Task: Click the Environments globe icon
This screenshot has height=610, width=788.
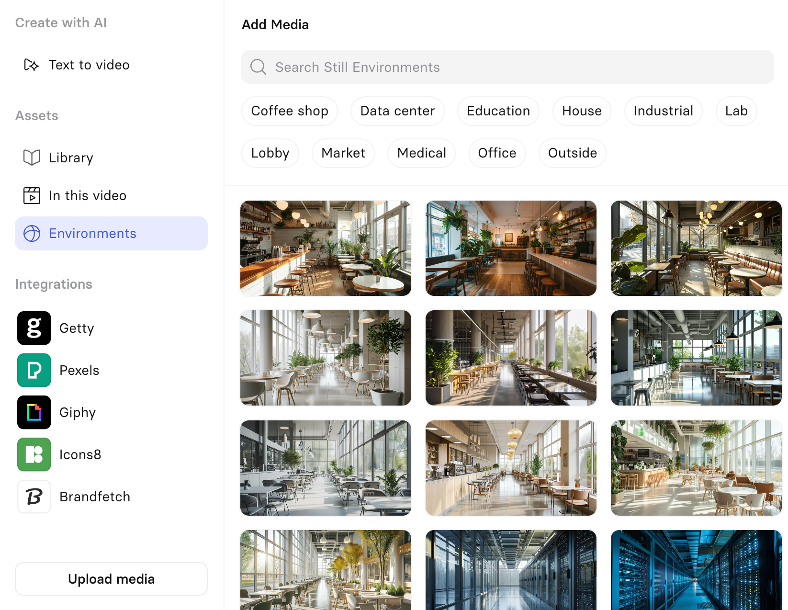Action: [32, 233]
